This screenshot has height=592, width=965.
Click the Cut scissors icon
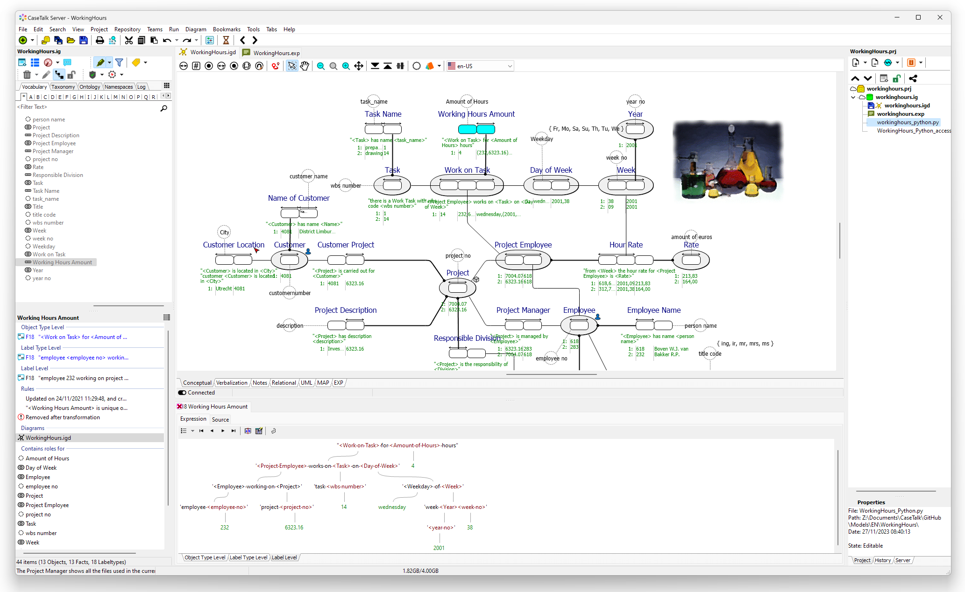click(x=129, y=40)
